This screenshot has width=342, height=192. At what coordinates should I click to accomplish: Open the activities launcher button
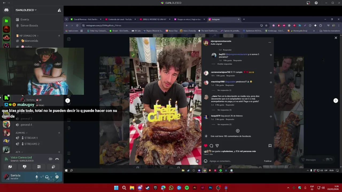point(39,167)
